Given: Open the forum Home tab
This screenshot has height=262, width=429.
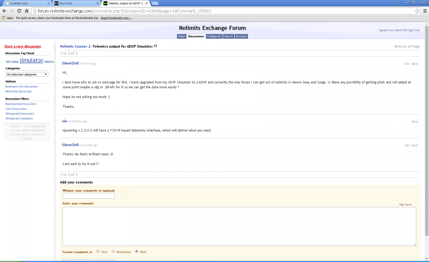Looking at the screenshot, I should pyautogui.click(x=182, y=36).
